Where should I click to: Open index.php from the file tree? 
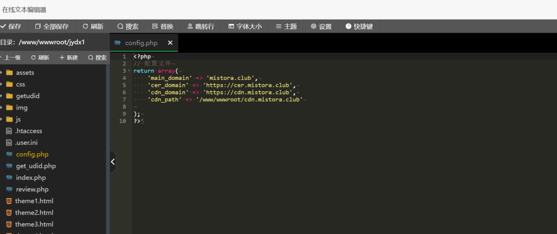pos(30,178)
